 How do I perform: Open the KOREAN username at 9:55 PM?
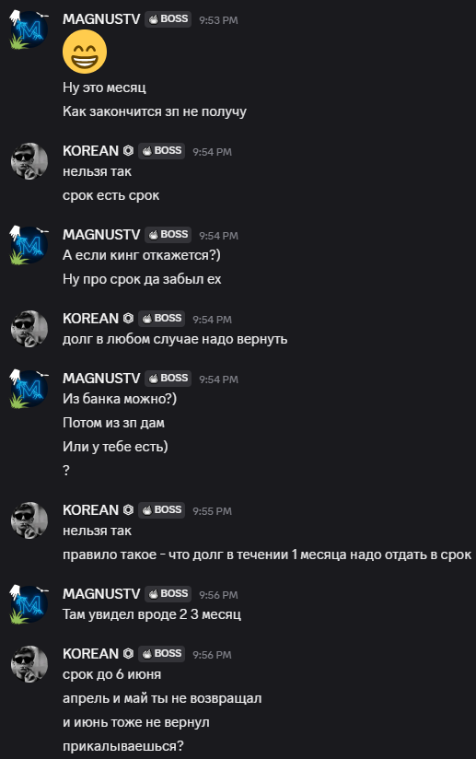click(x=90, y=509)
